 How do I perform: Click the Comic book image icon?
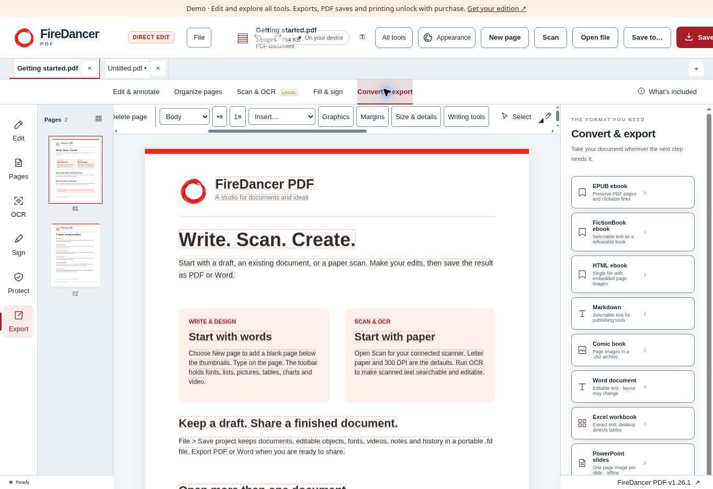click(582, 350)
